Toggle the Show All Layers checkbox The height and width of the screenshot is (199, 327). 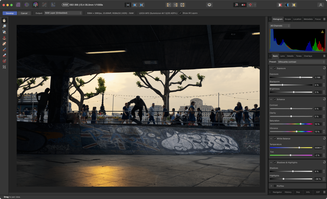point(180,13)
